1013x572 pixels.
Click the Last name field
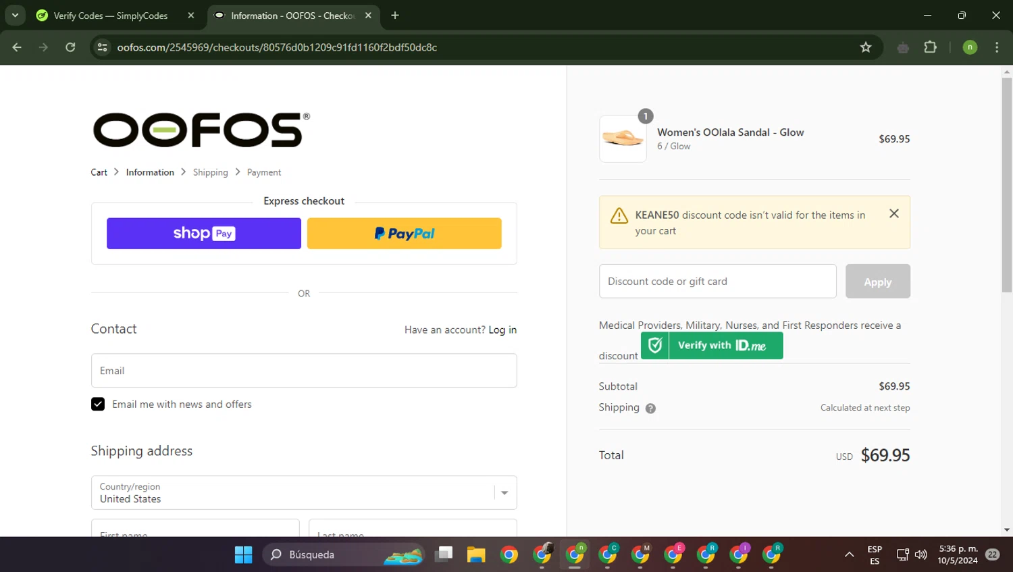[x=413, y=528]
